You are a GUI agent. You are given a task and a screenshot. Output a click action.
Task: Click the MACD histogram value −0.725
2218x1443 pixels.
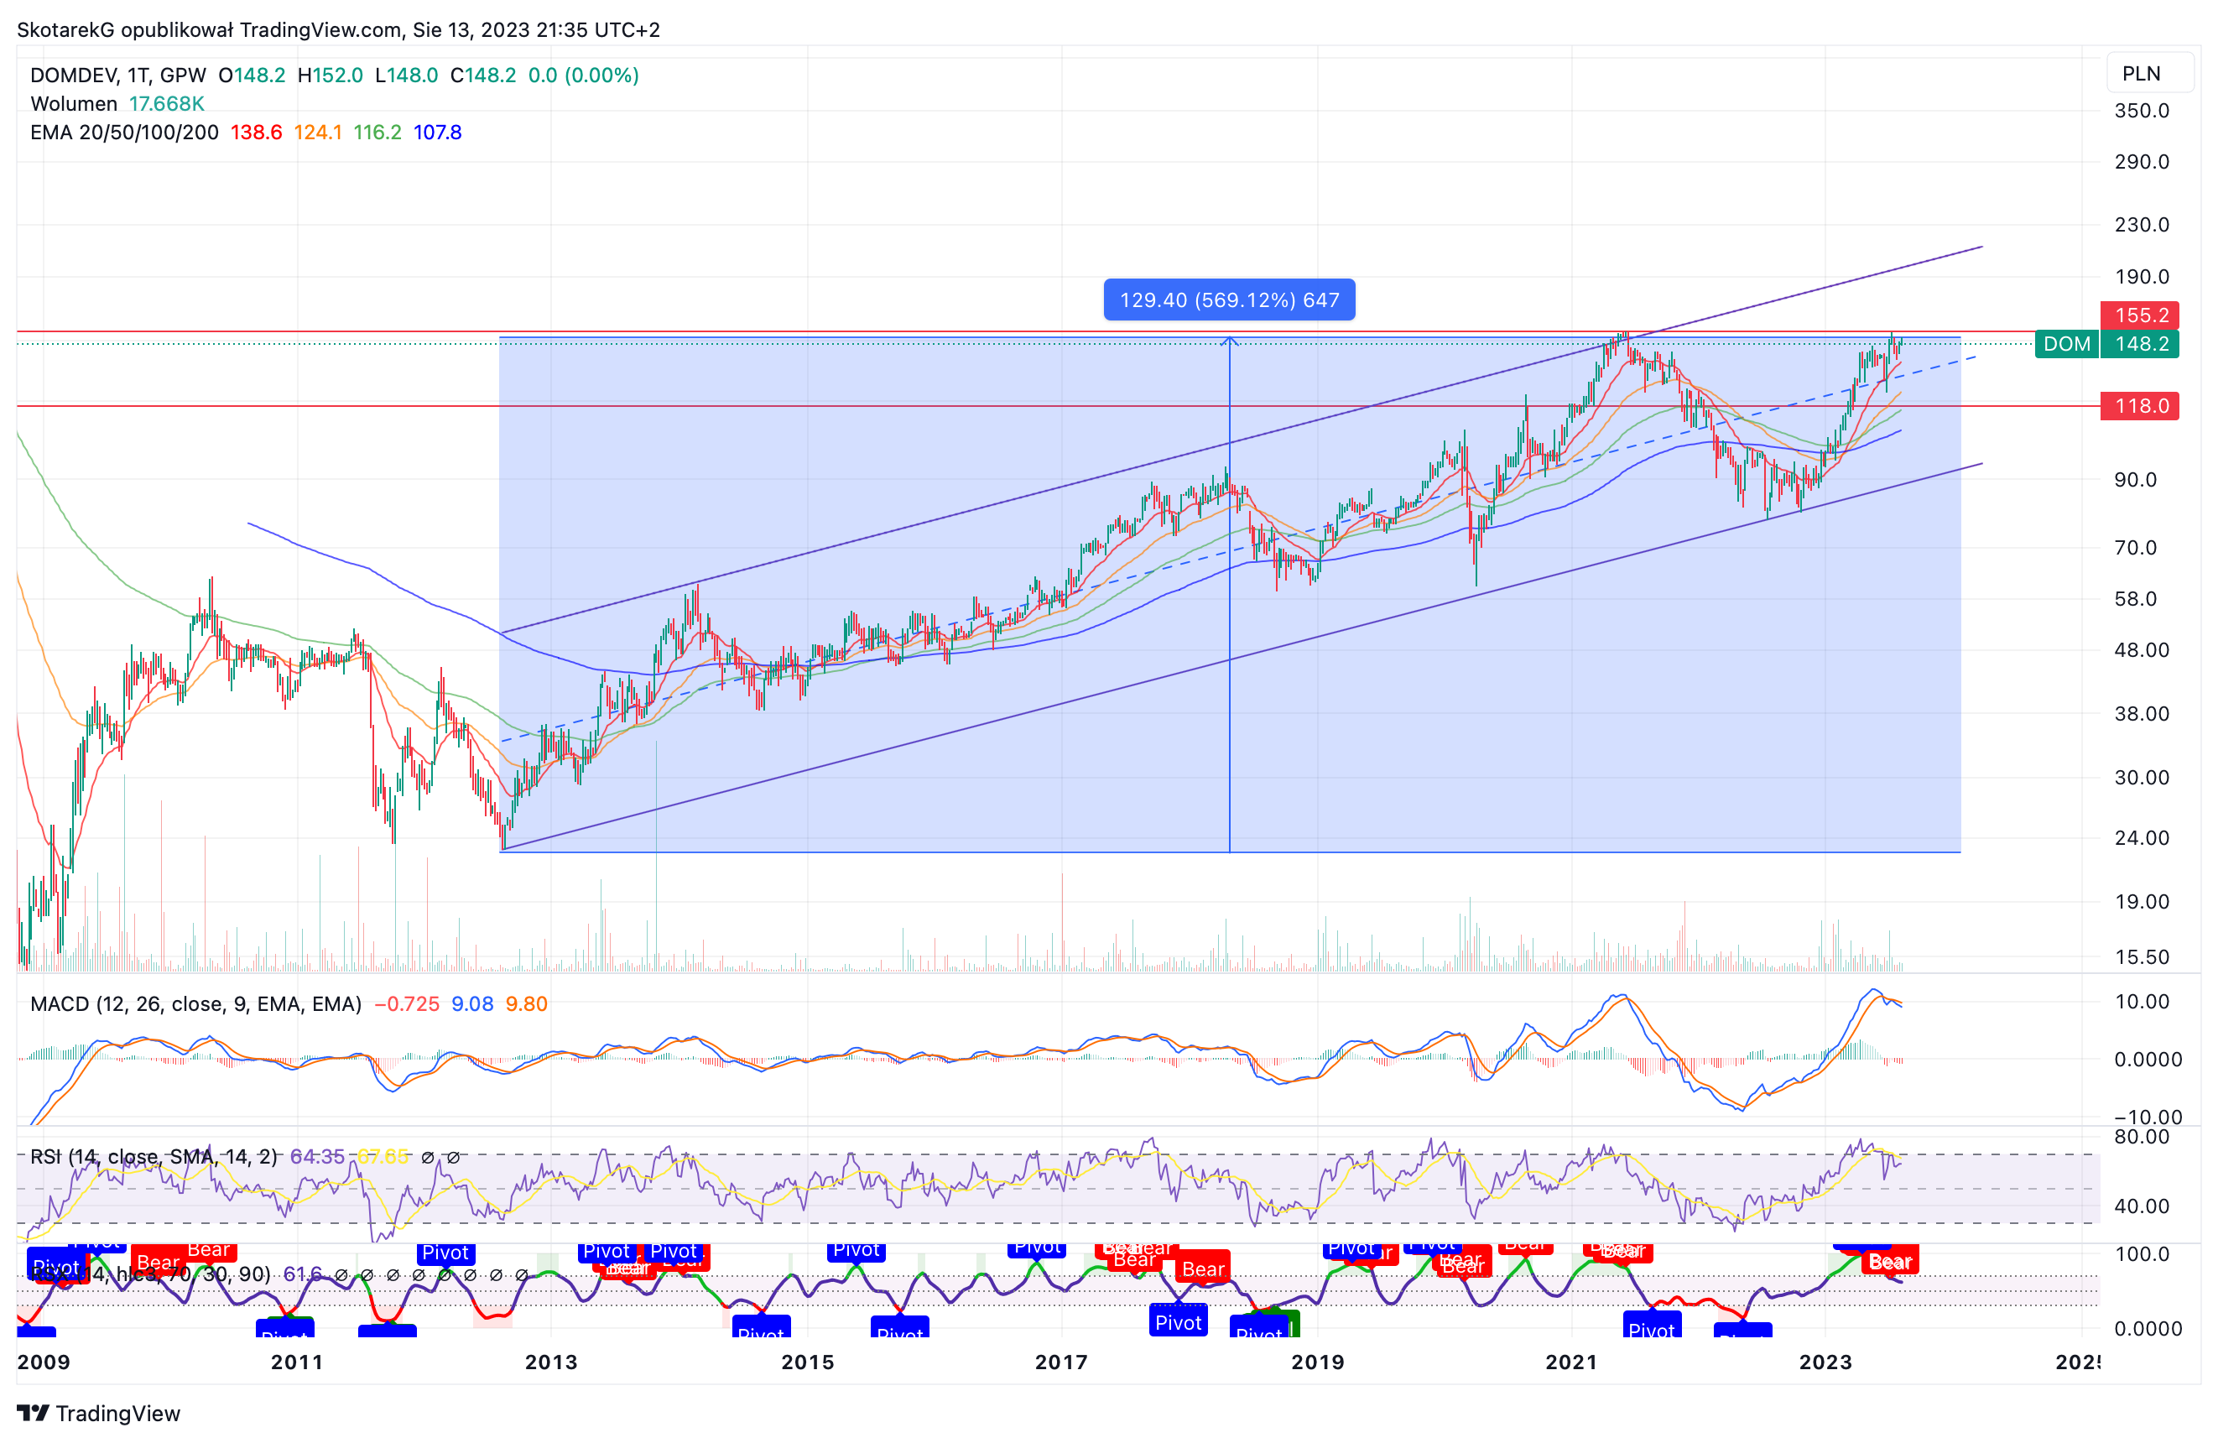click(406, 1004)
